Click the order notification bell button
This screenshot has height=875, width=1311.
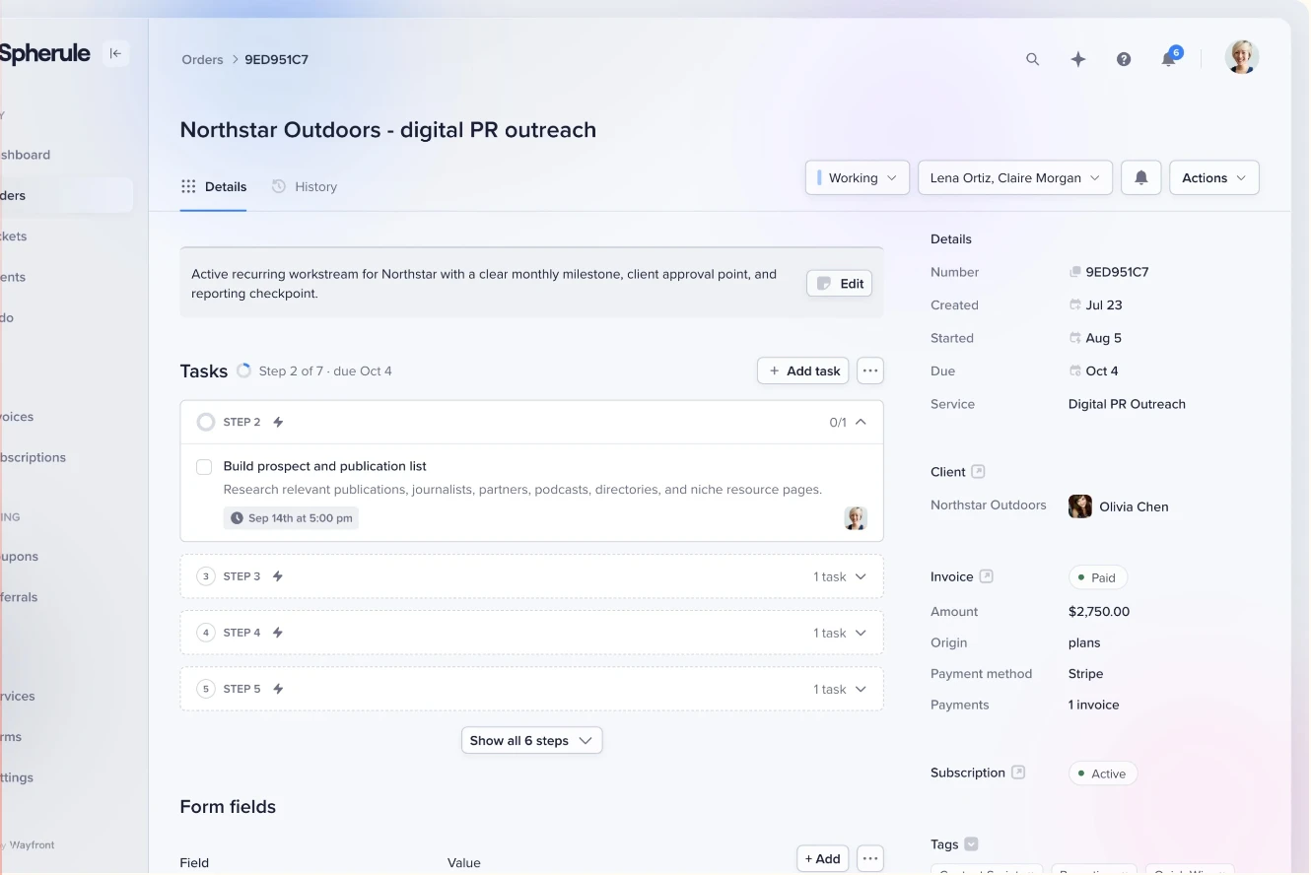[1141, 177]
